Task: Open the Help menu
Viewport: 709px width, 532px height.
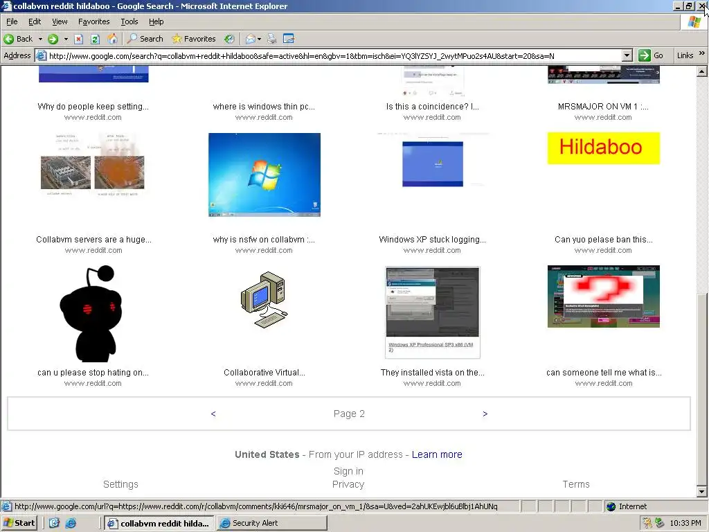Action: tap(156, 21)
